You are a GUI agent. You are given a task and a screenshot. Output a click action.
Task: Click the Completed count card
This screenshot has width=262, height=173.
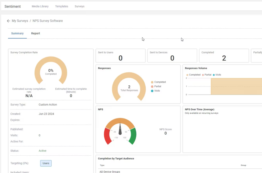[x=224, y=56]
